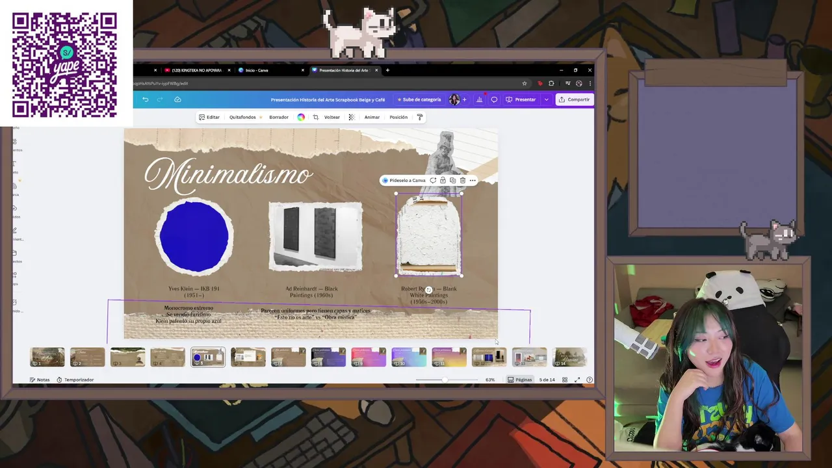This screenshot has height=468, width=832.
Task: Open the help question mark icon
Action: 589,380
